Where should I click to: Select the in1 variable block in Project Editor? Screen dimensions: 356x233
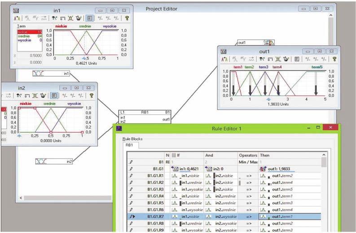coord(51,73)
